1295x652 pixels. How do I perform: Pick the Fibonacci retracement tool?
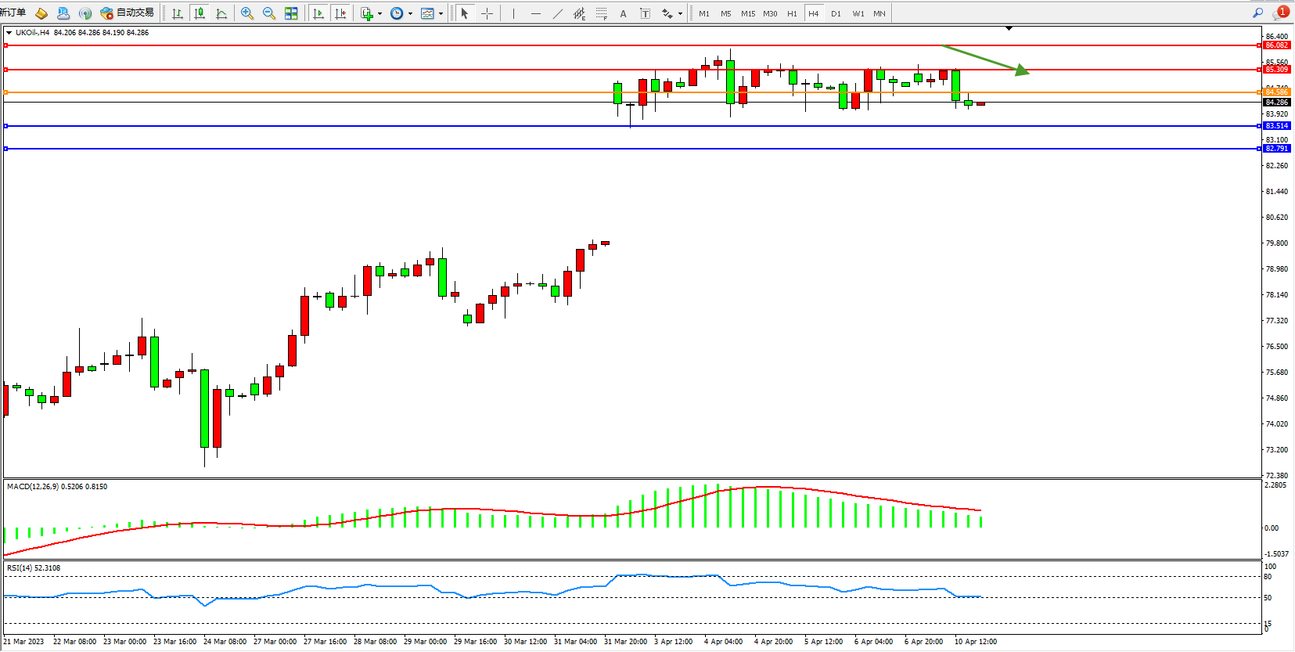[x=601, y=13]
